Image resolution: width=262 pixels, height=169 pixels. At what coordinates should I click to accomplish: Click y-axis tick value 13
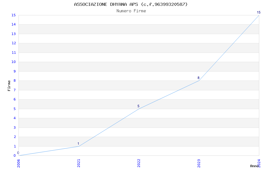coord(14,34)
